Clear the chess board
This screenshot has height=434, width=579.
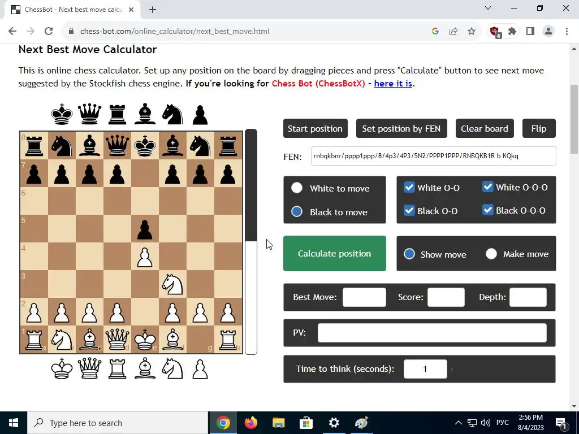pyautogui.click(x=485, y=128)
